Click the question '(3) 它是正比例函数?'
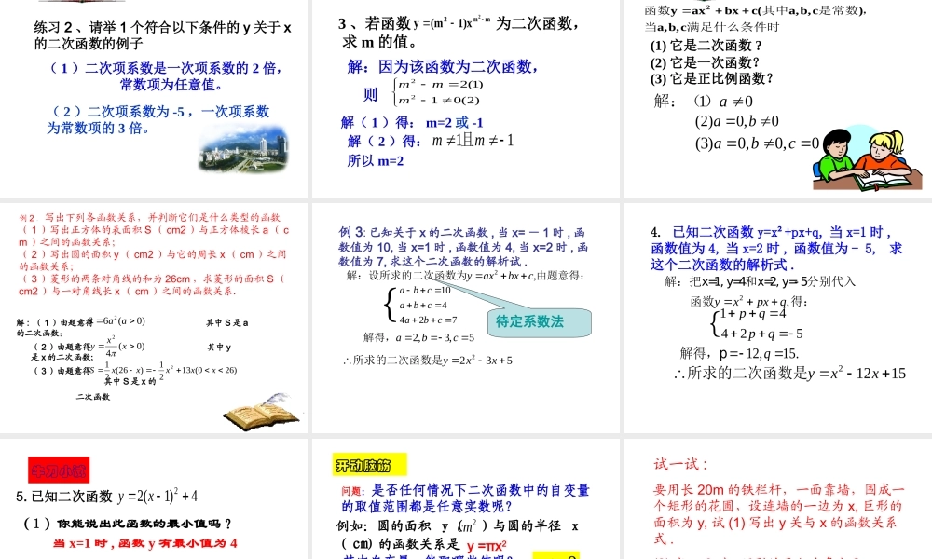Image resolution: width=932 pixels, height=559 pixels. [712, 78]
